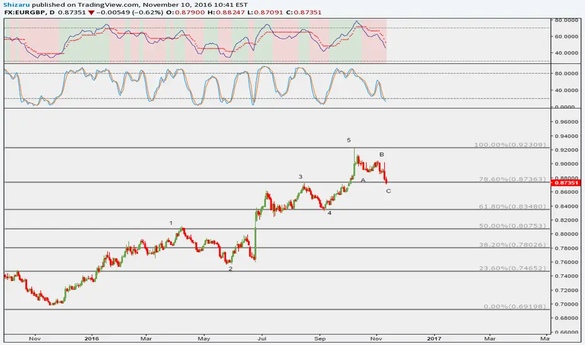
Task: Select the May time axis label
Action: pyautogui.click(x=204, y=339)
